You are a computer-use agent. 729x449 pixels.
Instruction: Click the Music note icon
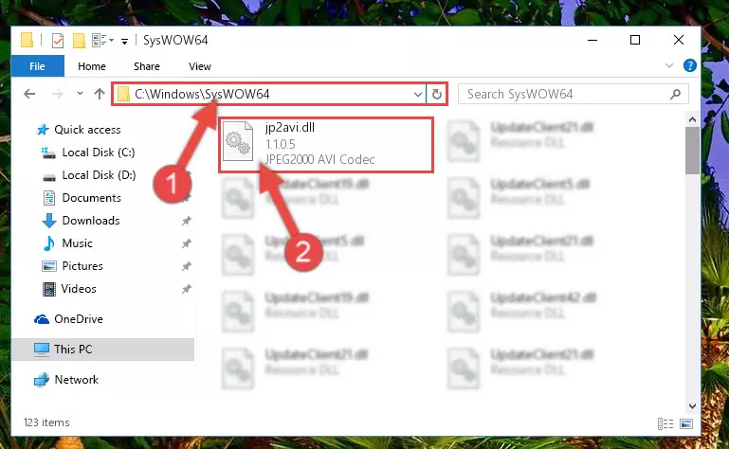coord(48,243)
